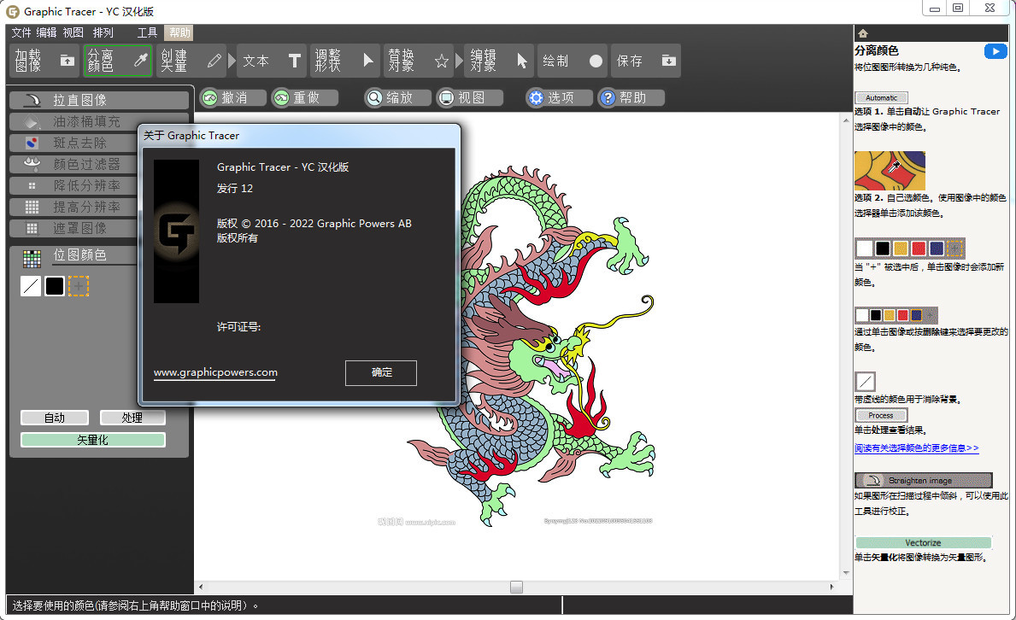Open the 帮助 menu
The height and width of the screenshot is (620, 1016).
pos(179,32)
